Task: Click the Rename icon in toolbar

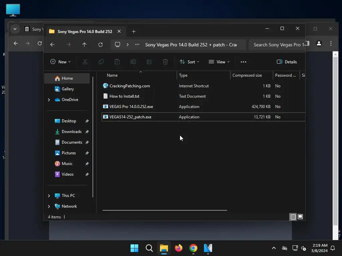Action: click(133, 62)
